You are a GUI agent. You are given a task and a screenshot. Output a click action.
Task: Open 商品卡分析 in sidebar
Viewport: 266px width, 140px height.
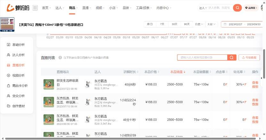coord(17,86)
